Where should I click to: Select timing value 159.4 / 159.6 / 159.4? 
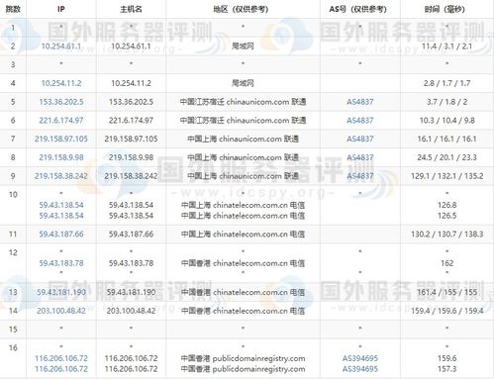click(x=446, y=311)
